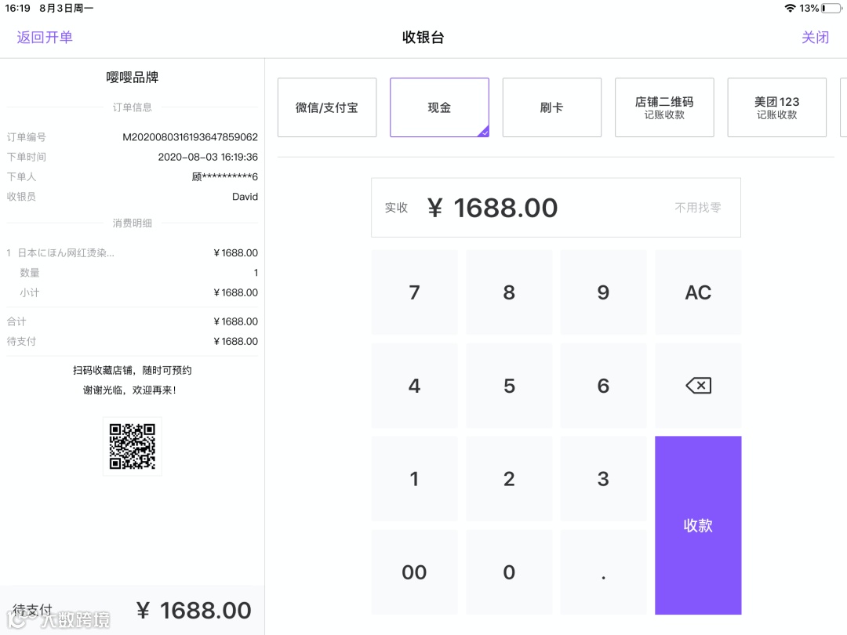
Task: Open the store QR code image
Action: (x=133, y=447)
